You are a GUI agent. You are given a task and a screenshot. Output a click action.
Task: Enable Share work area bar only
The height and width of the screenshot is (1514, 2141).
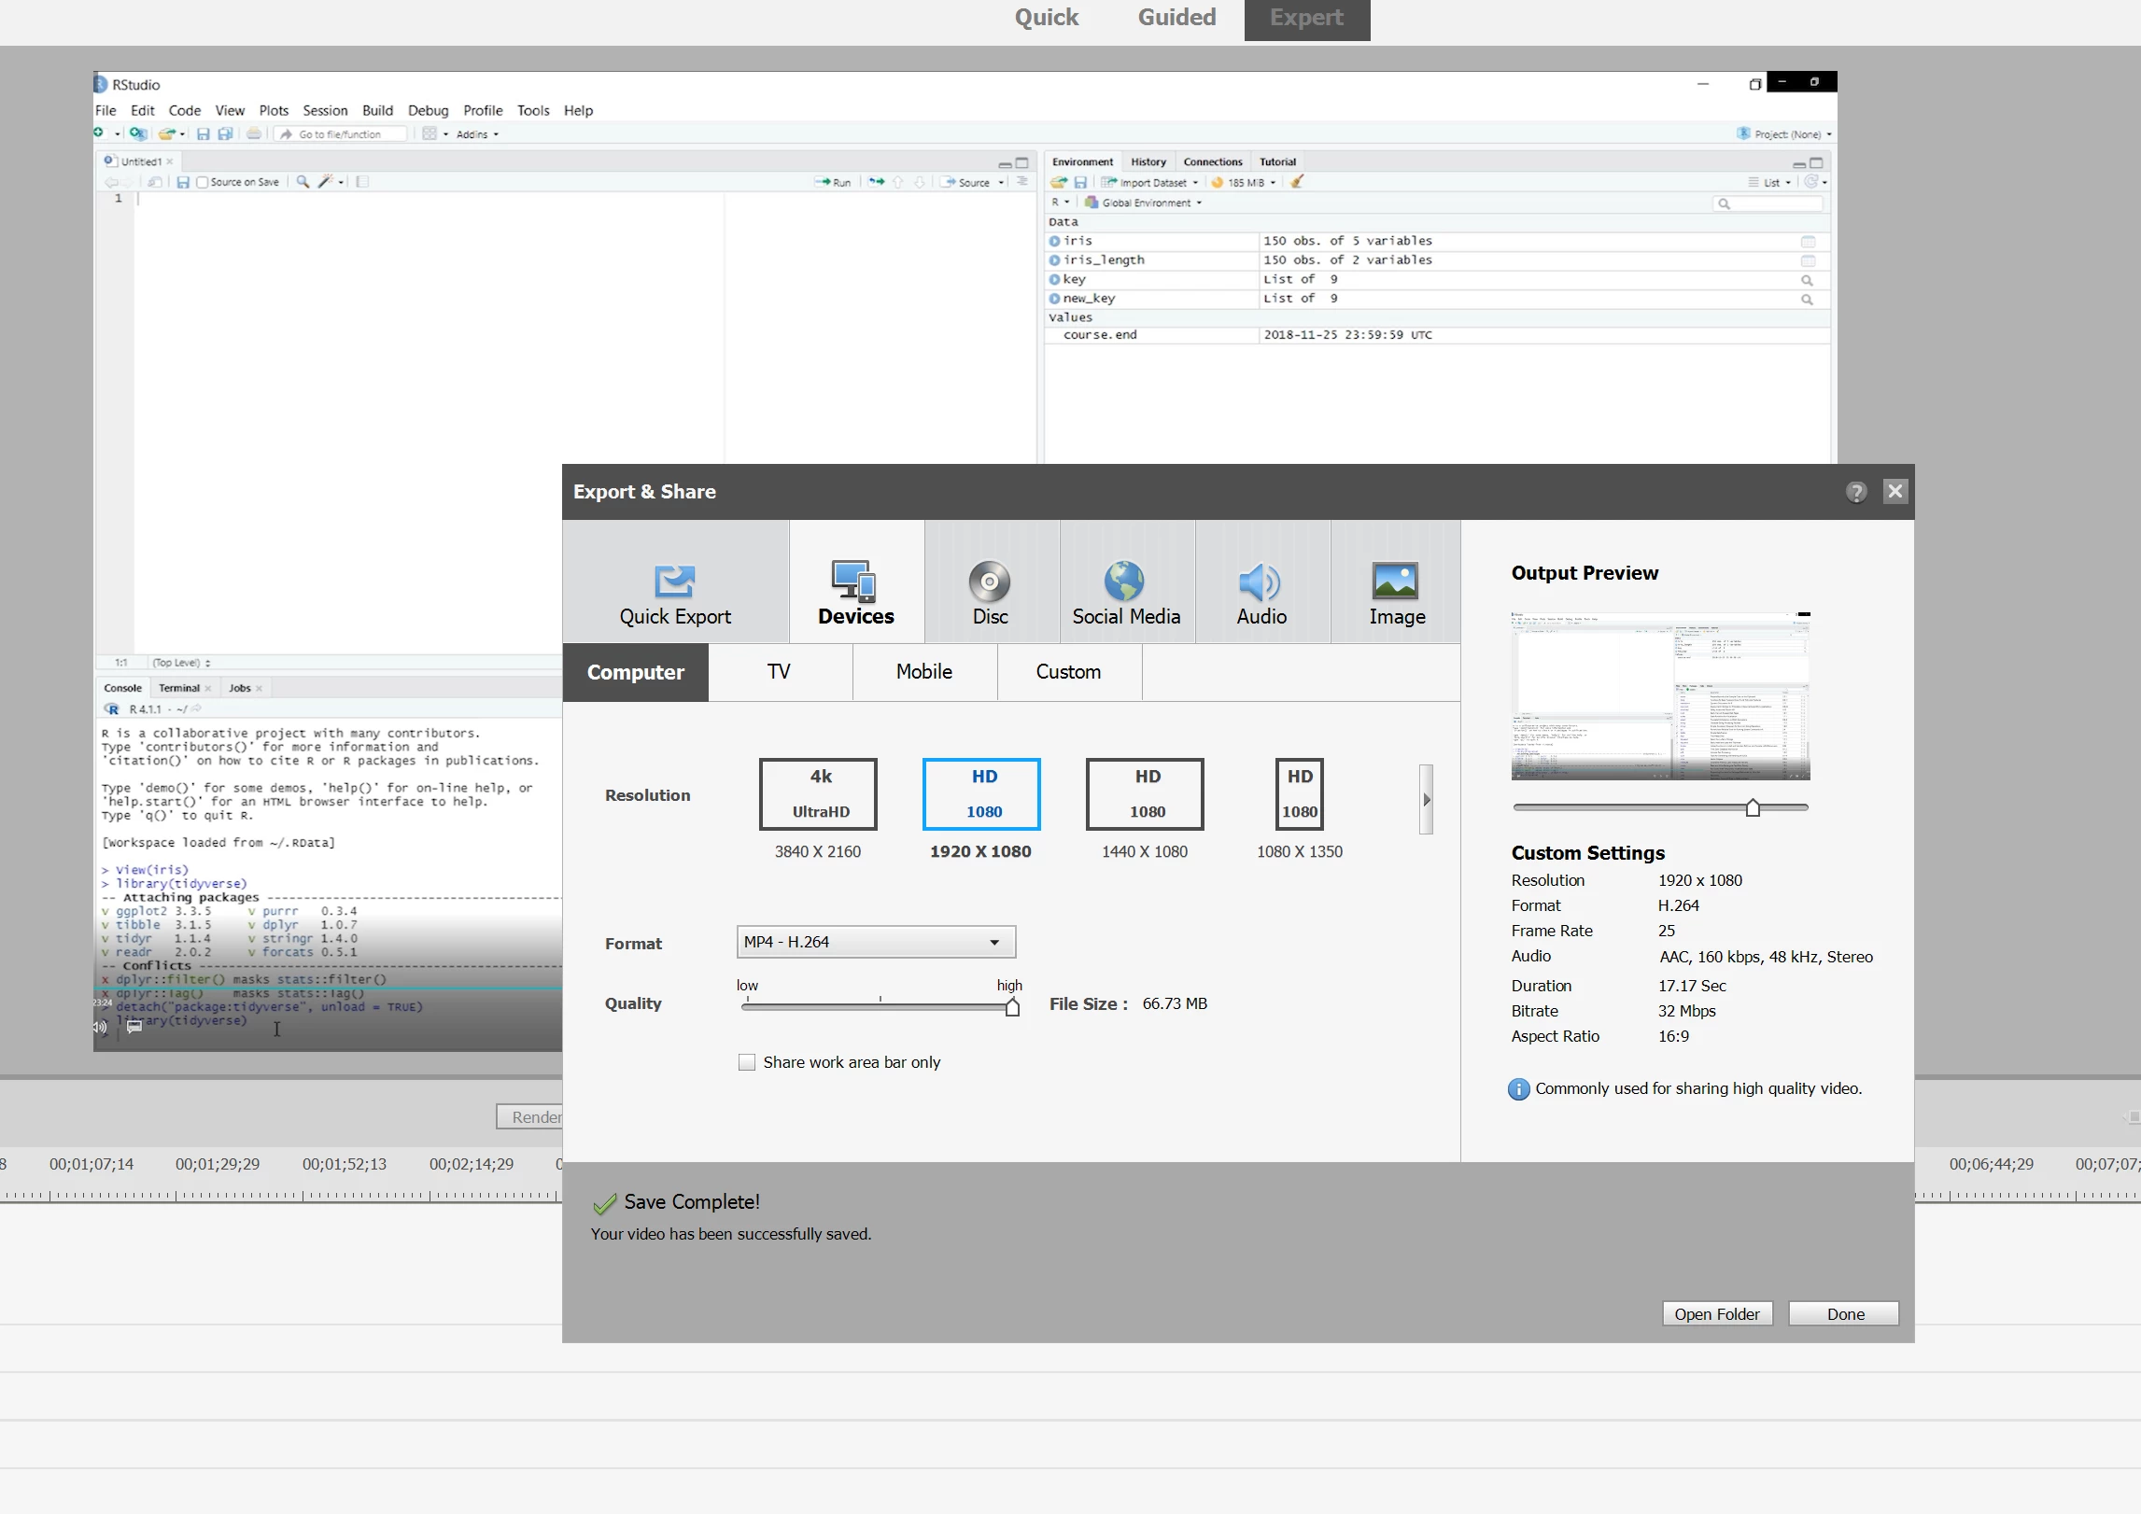click(x=747, y=1062)
